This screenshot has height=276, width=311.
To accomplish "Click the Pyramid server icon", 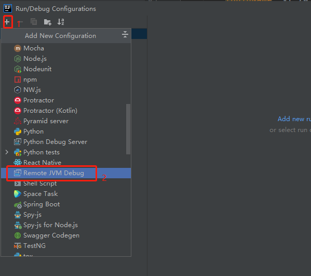I will (18, 121).
